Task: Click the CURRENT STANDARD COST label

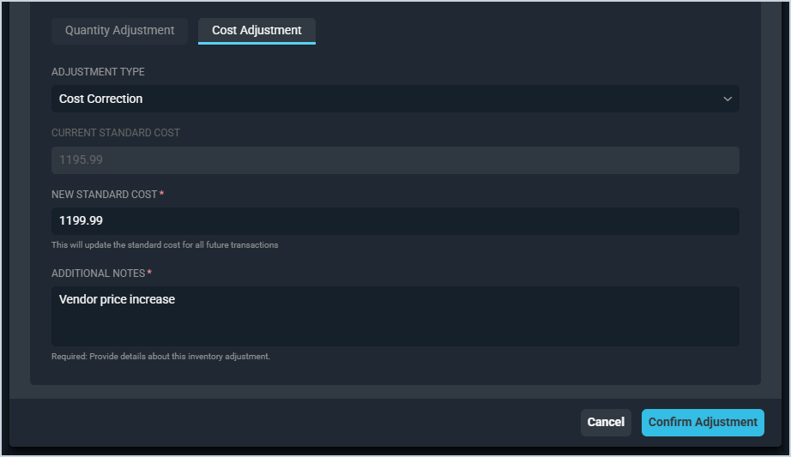Action: tap(116, 133)
